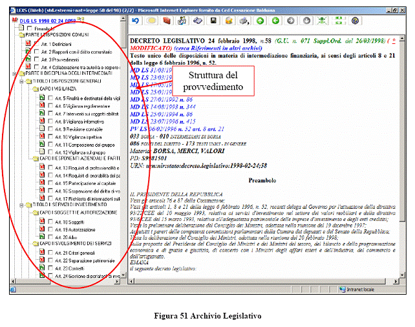The height and width of the screenshot is (327, 415).
Task: Click the green left arrow button
Action: pos(275,21)
